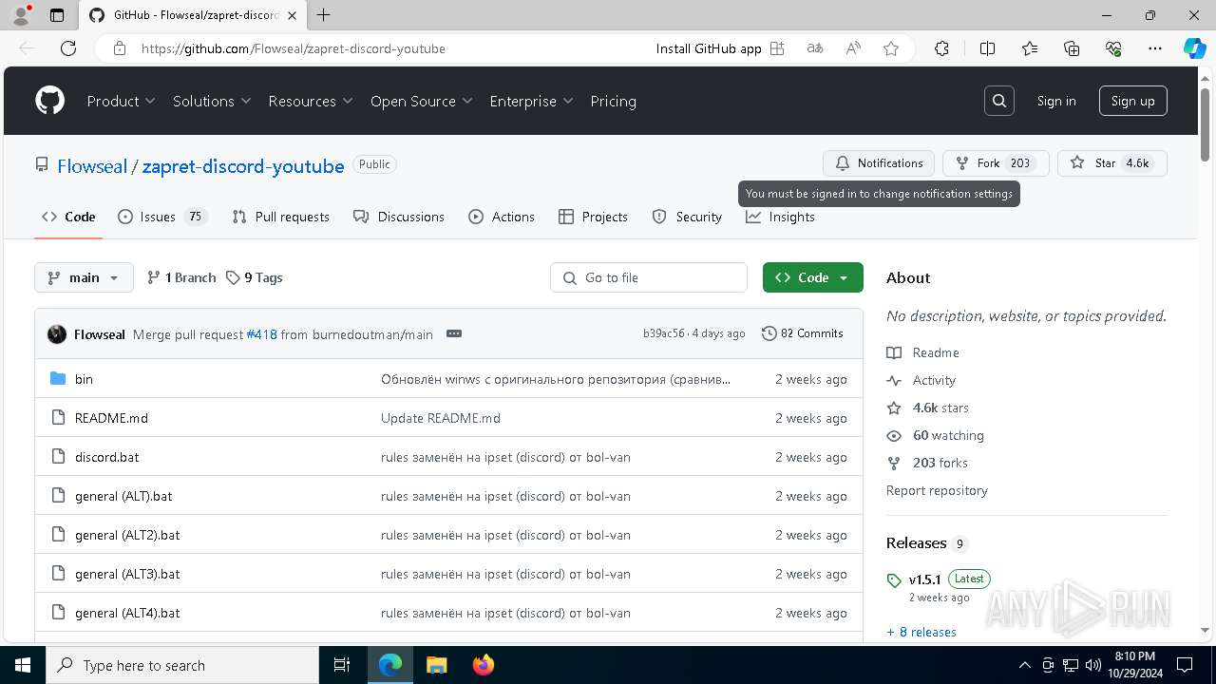Star the repository with the Star button
The image size is (1216, 684).
[x=1111, y=163]
